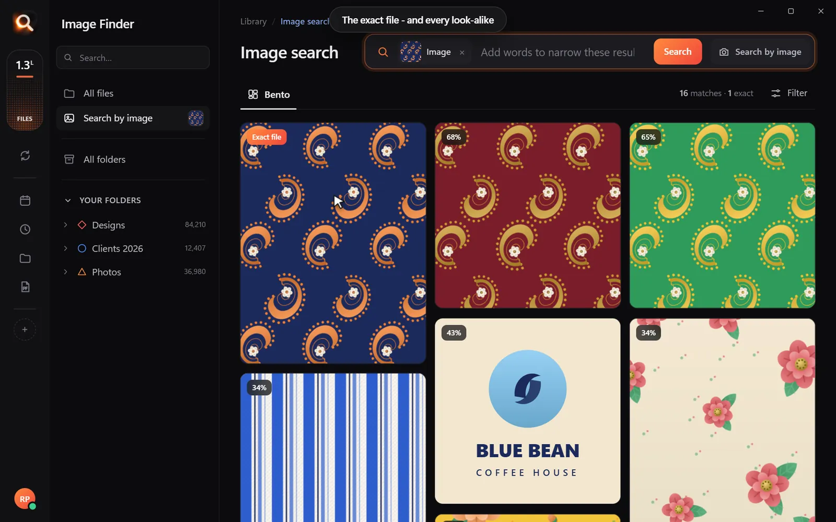Screen dimensions: 836x522
Task: Open the calendar icon in the rail
Action: (x=25, y=200)
